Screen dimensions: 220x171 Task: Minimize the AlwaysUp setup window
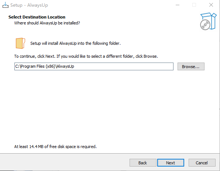point(178,5)
